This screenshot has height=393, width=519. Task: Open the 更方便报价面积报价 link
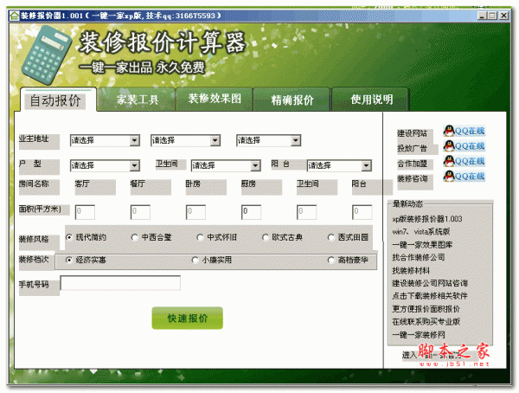[x=426, y=309]
